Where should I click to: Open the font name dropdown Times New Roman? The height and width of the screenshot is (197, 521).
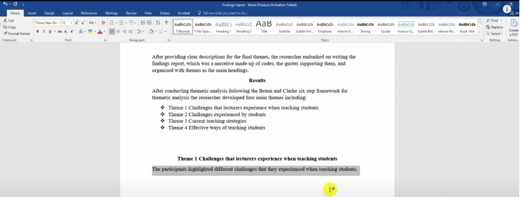pyautogui.click(x=59, y=23)
